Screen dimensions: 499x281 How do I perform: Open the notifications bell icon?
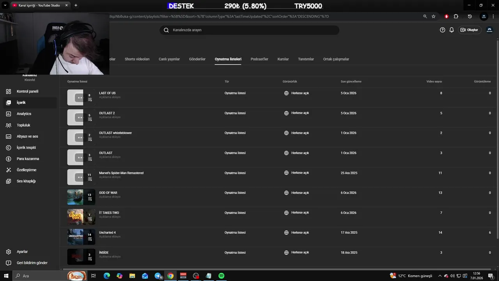pyautogui.click(x=452, y=30)
